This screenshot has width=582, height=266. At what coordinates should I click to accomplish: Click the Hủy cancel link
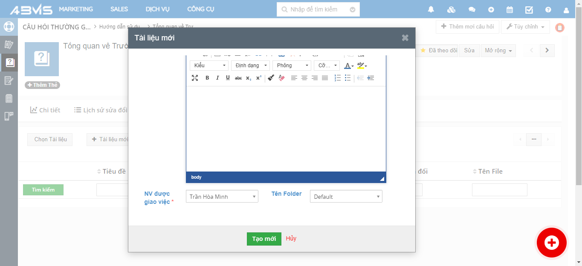click(x=291, y=238)
